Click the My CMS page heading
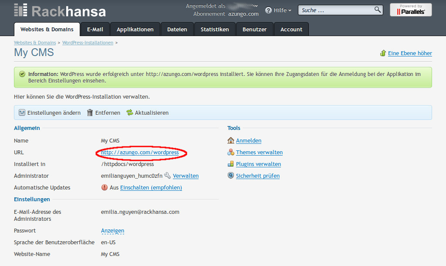Screen dimensions: 446x266 [34, 53]
